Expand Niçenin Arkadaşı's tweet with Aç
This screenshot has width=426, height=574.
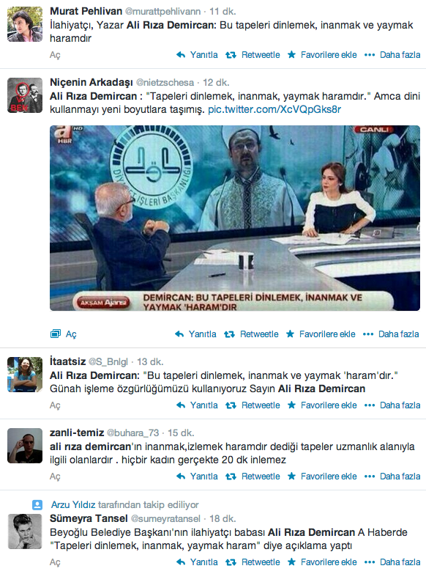coord(71,334)
